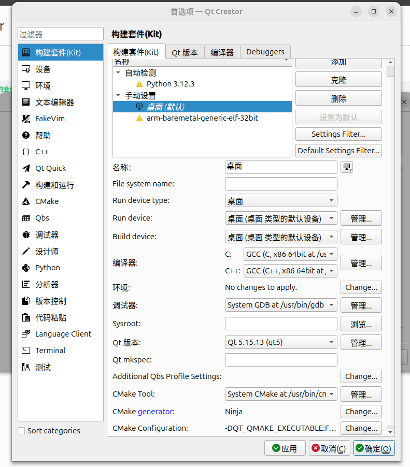This screenshot has height=467, width=410.
Task: Select arm-baremetal-generic-elf-32bit kit row
Action: (x=202, y=118)
